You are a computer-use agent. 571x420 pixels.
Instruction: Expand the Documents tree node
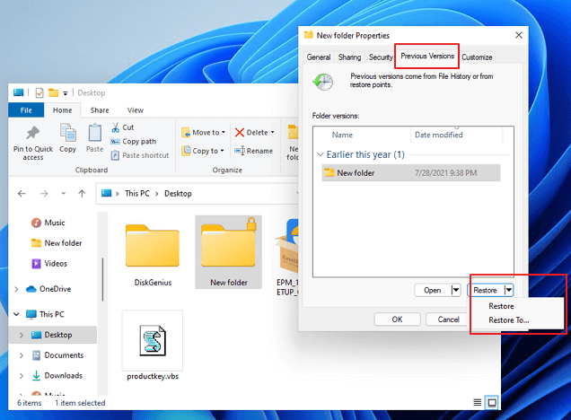pyautogui.click(x=22, y=355)
